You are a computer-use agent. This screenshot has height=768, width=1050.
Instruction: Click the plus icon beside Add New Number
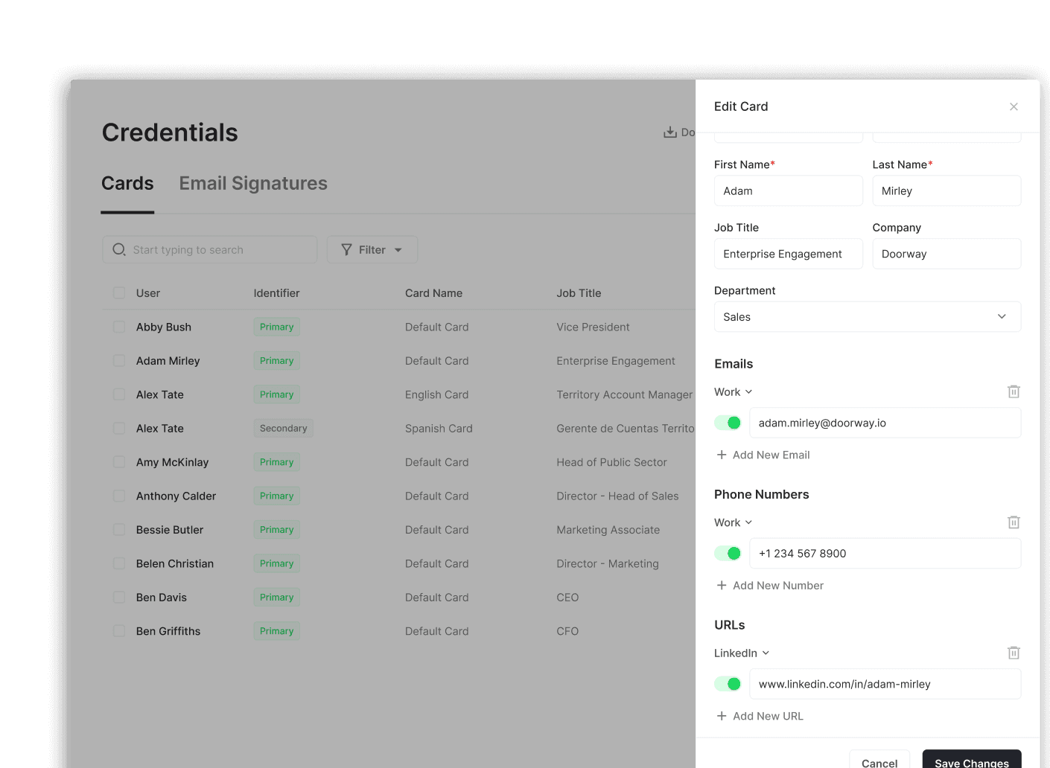coord(722,586)
